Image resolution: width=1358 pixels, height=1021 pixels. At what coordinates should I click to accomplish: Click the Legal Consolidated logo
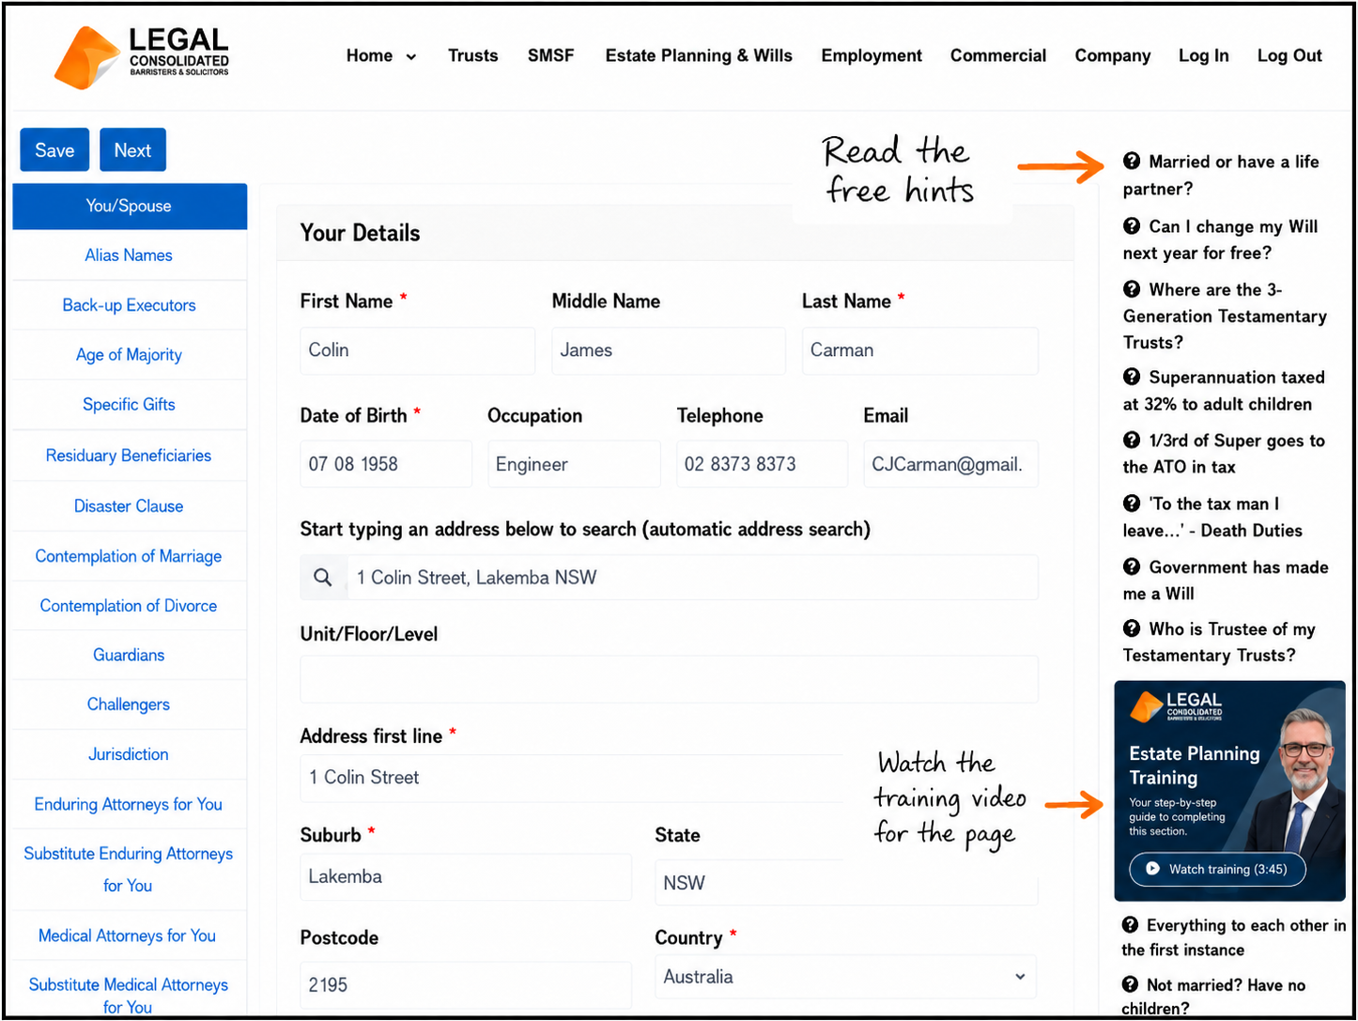tap(142, 56)
